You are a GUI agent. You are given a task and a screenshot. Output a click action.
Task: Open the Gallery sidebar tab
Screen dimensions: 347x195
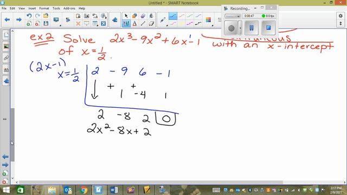[x=6, y=47]
